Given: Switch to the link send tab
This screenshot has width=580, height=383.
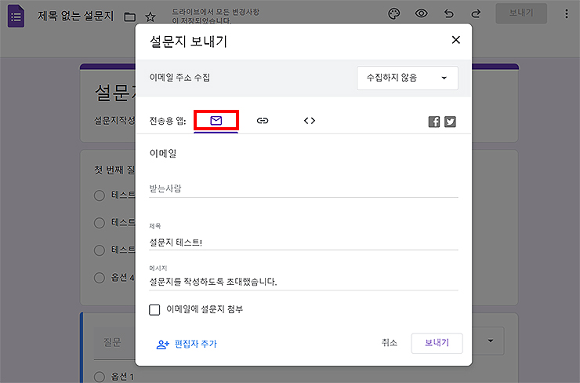Looking at the screenshot, I should (263, 120).
